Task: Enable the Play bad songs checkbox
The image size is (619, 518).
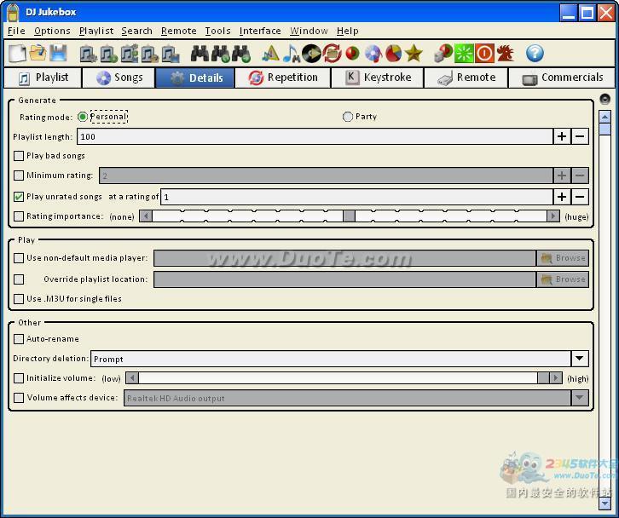Action: [19, 156]
